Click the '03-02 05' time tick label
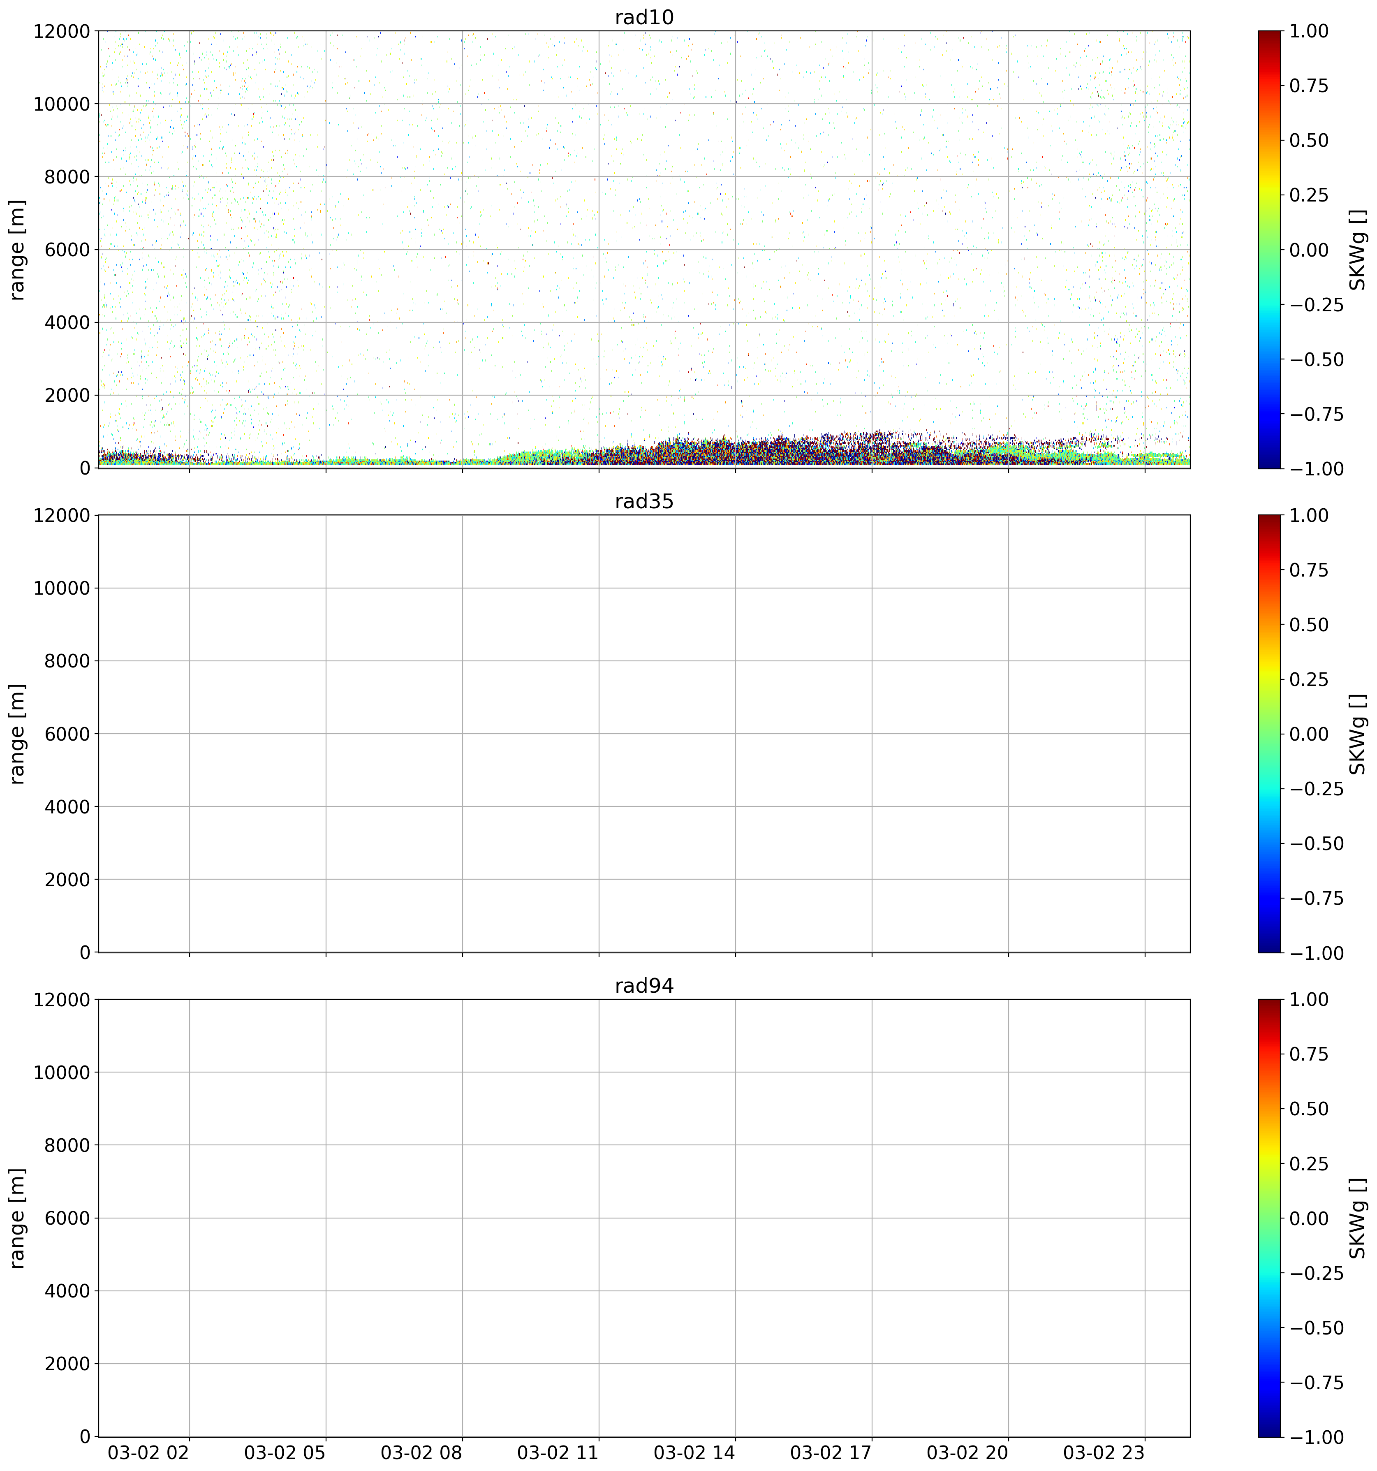This screenshot has height=1471, width=1377. [x=285, y=1452]
